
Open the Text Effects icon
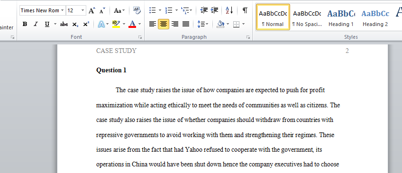click(101, 24)
